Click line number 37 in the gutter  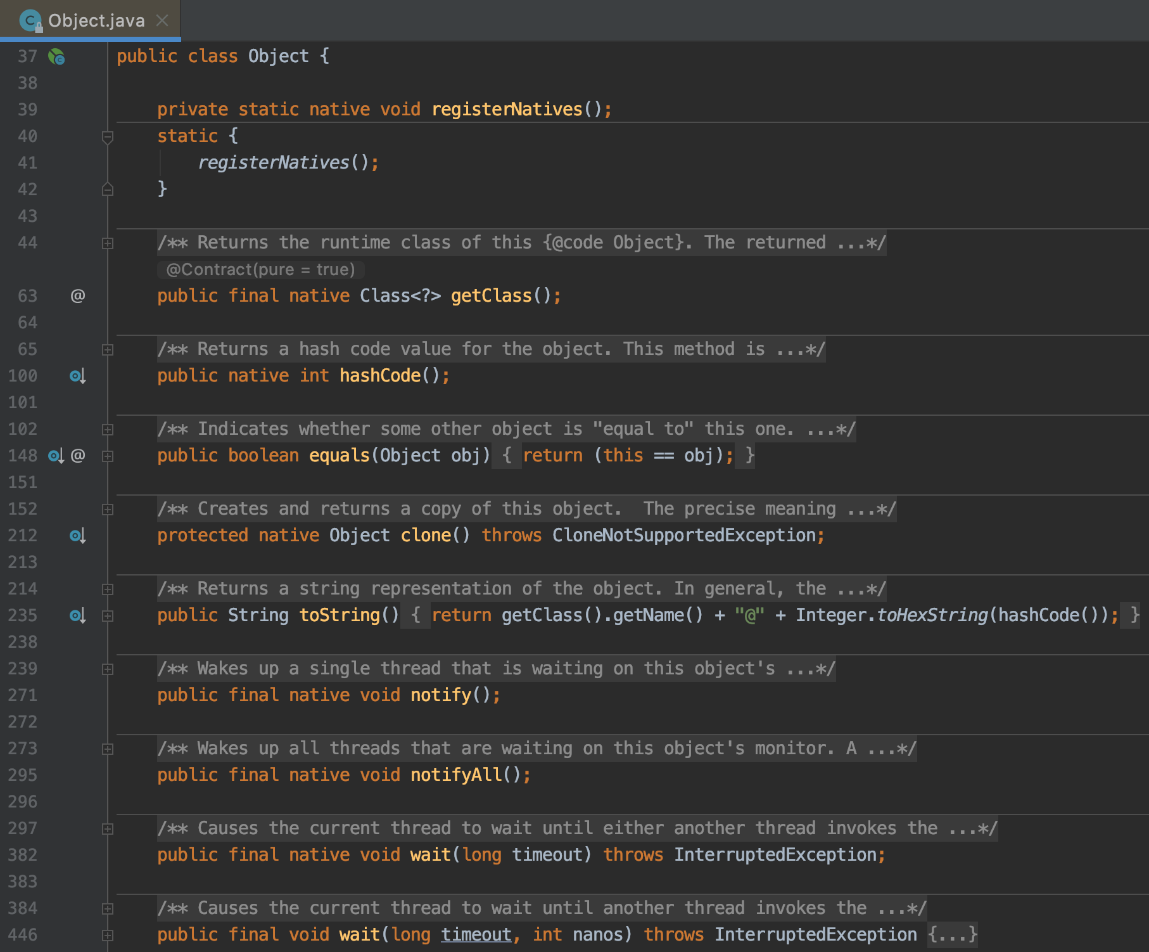coord(27,56)
